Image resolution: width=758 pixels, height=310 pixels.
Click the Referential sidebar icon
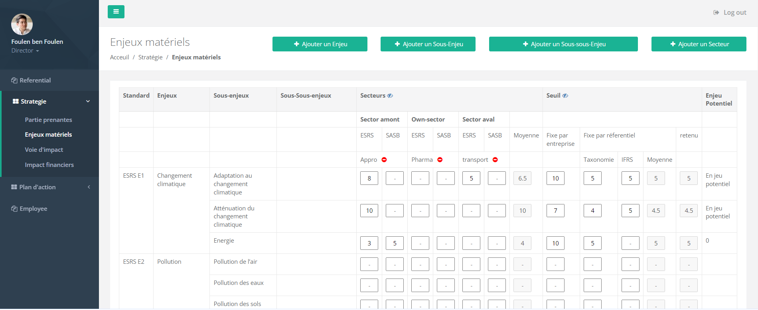pyautogui.click(x=14, y=80)
